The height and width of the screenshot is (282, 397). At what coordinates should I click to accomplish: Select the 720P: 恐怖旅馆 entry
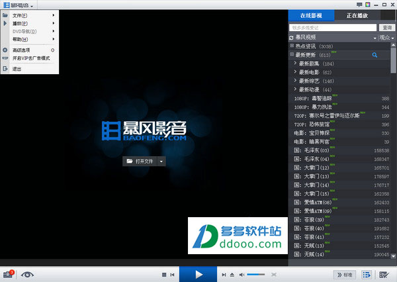[x=339, y=124]
